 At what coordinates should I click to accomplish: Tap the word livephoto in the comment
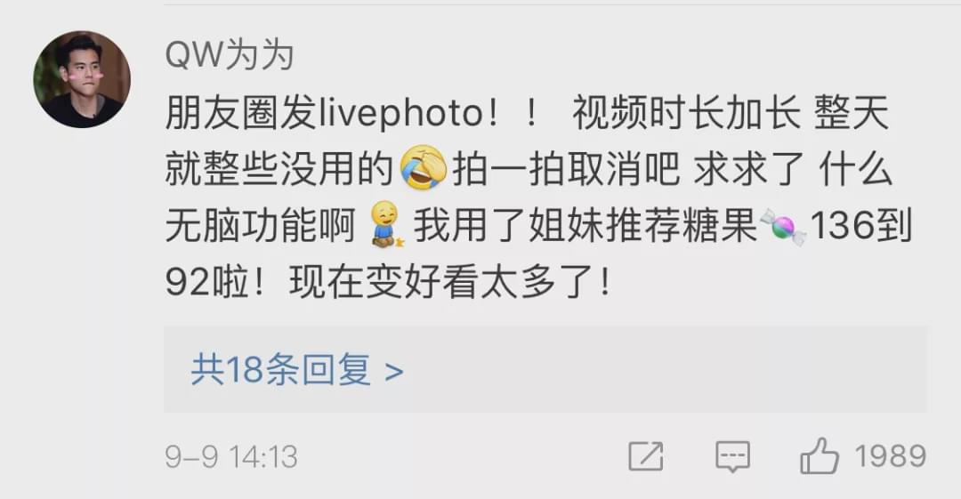coord(401,114)
